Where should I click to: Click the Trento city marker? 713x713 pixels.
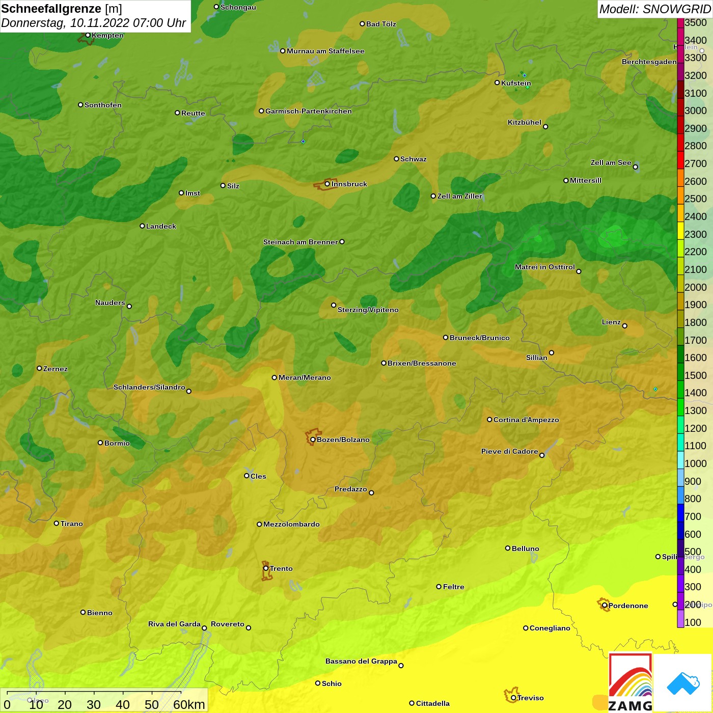pos(266,568)
